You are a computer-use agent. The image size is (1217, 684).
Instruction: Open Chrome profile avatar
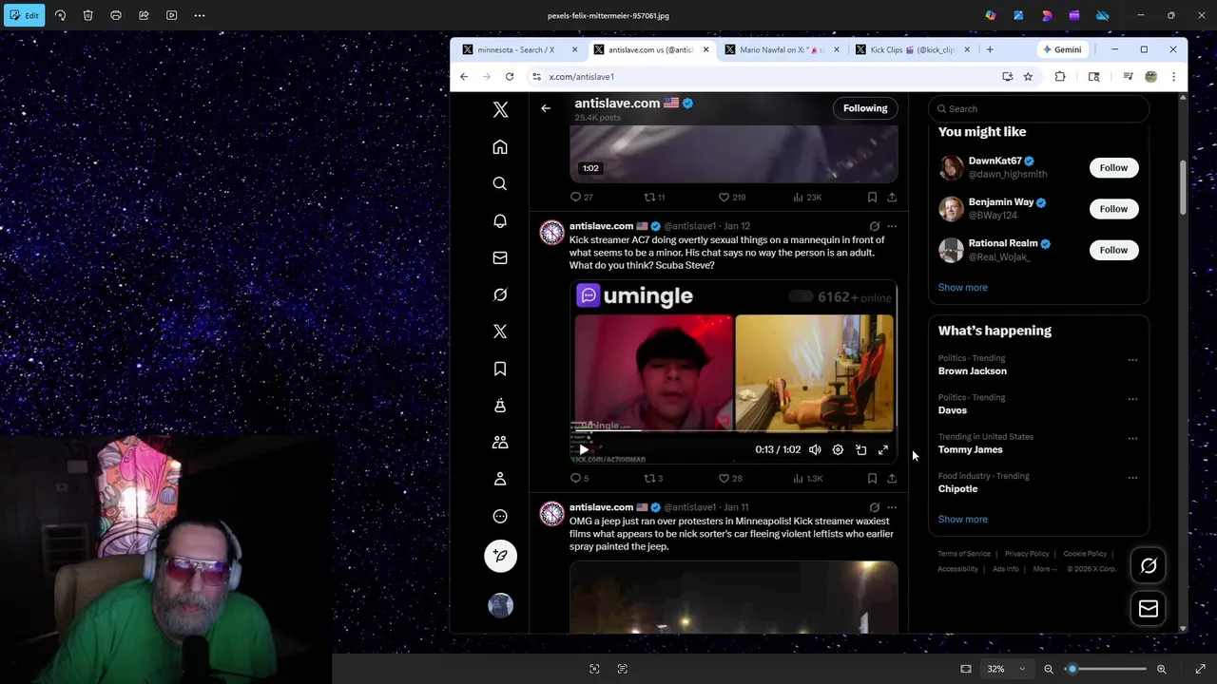(x=1150, y=77)
